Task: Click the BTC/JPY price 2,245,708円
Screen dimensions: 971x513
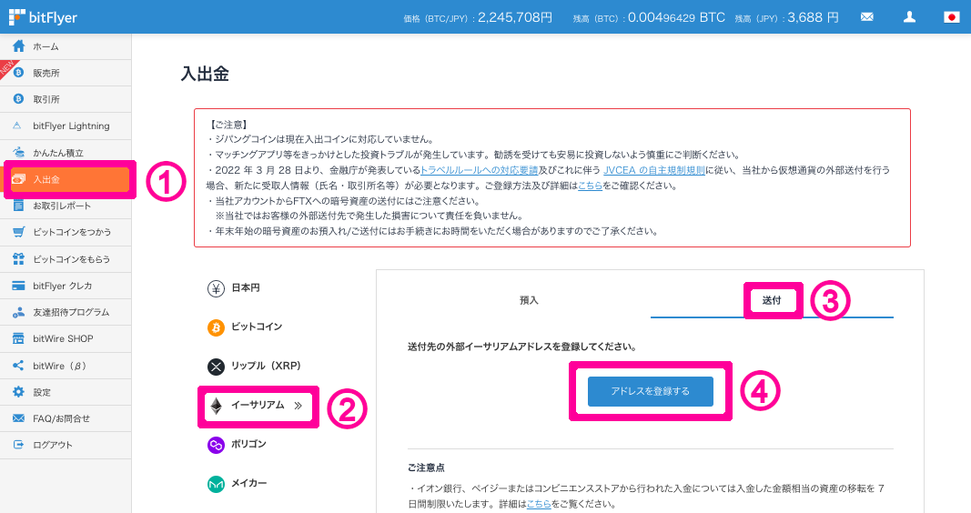Action: [x=514, y=17]
